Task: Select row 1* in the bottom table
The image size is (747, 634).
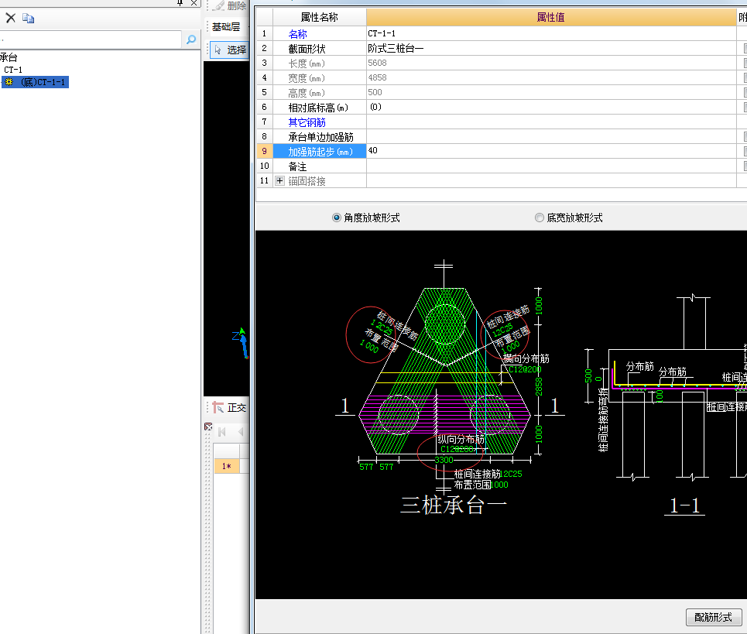Action: [x=226, y=466]
